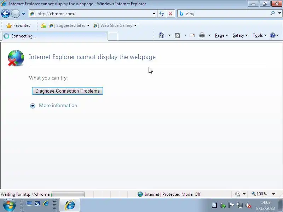This screenshot has width=283, height=212.
Task: Click the RSS Feeds icon
Action: click(x=177, y=36)
